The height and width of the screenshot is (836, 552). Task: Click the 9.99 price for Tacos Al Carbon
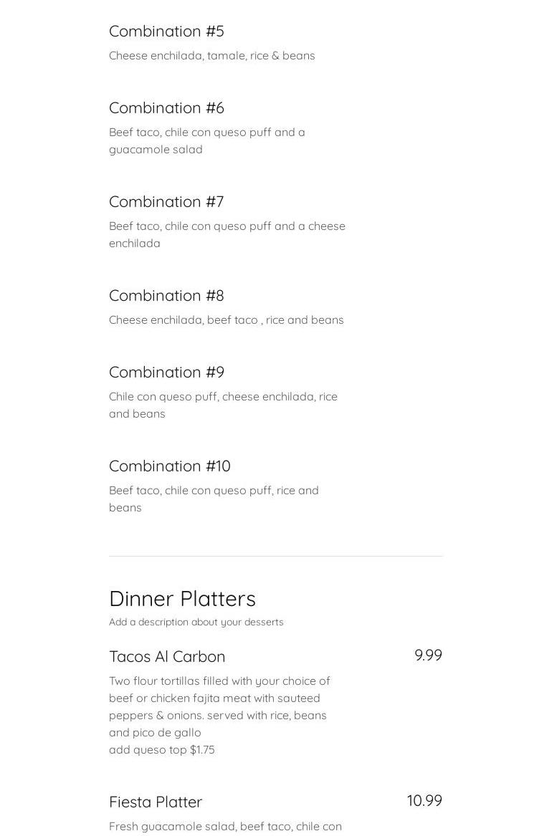[x=428, y=655]
